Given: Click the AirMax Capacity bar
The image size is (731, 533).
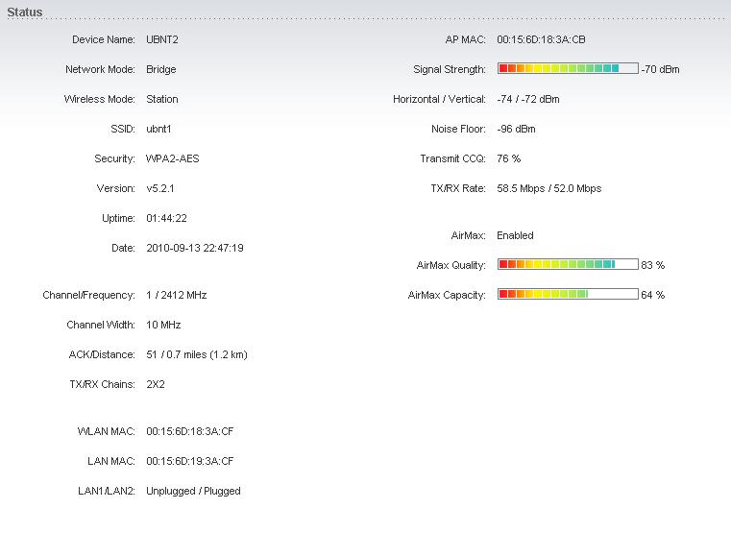Looking at the screenshot, I should point(568,294).
